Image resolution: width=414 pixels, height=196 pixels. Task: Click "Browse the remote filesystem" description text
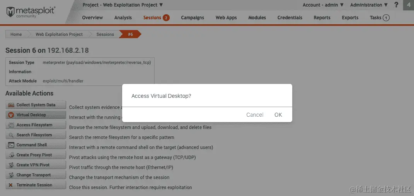coord(140,127)
